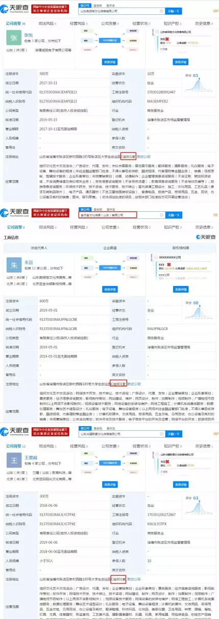Click 附近公司 link beside the 张悦 company address

click(144, 156)
